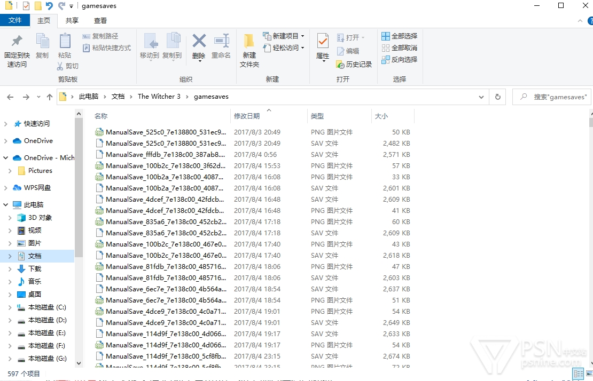Screen dimensions: 593x381
Task: Select OneDrive in the navigation pane
Action: [x=38, y=141]
